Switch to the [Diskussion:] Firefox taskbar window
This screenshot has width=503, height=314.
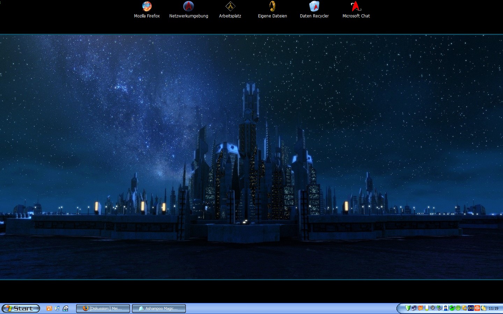(x=103, y=308)
